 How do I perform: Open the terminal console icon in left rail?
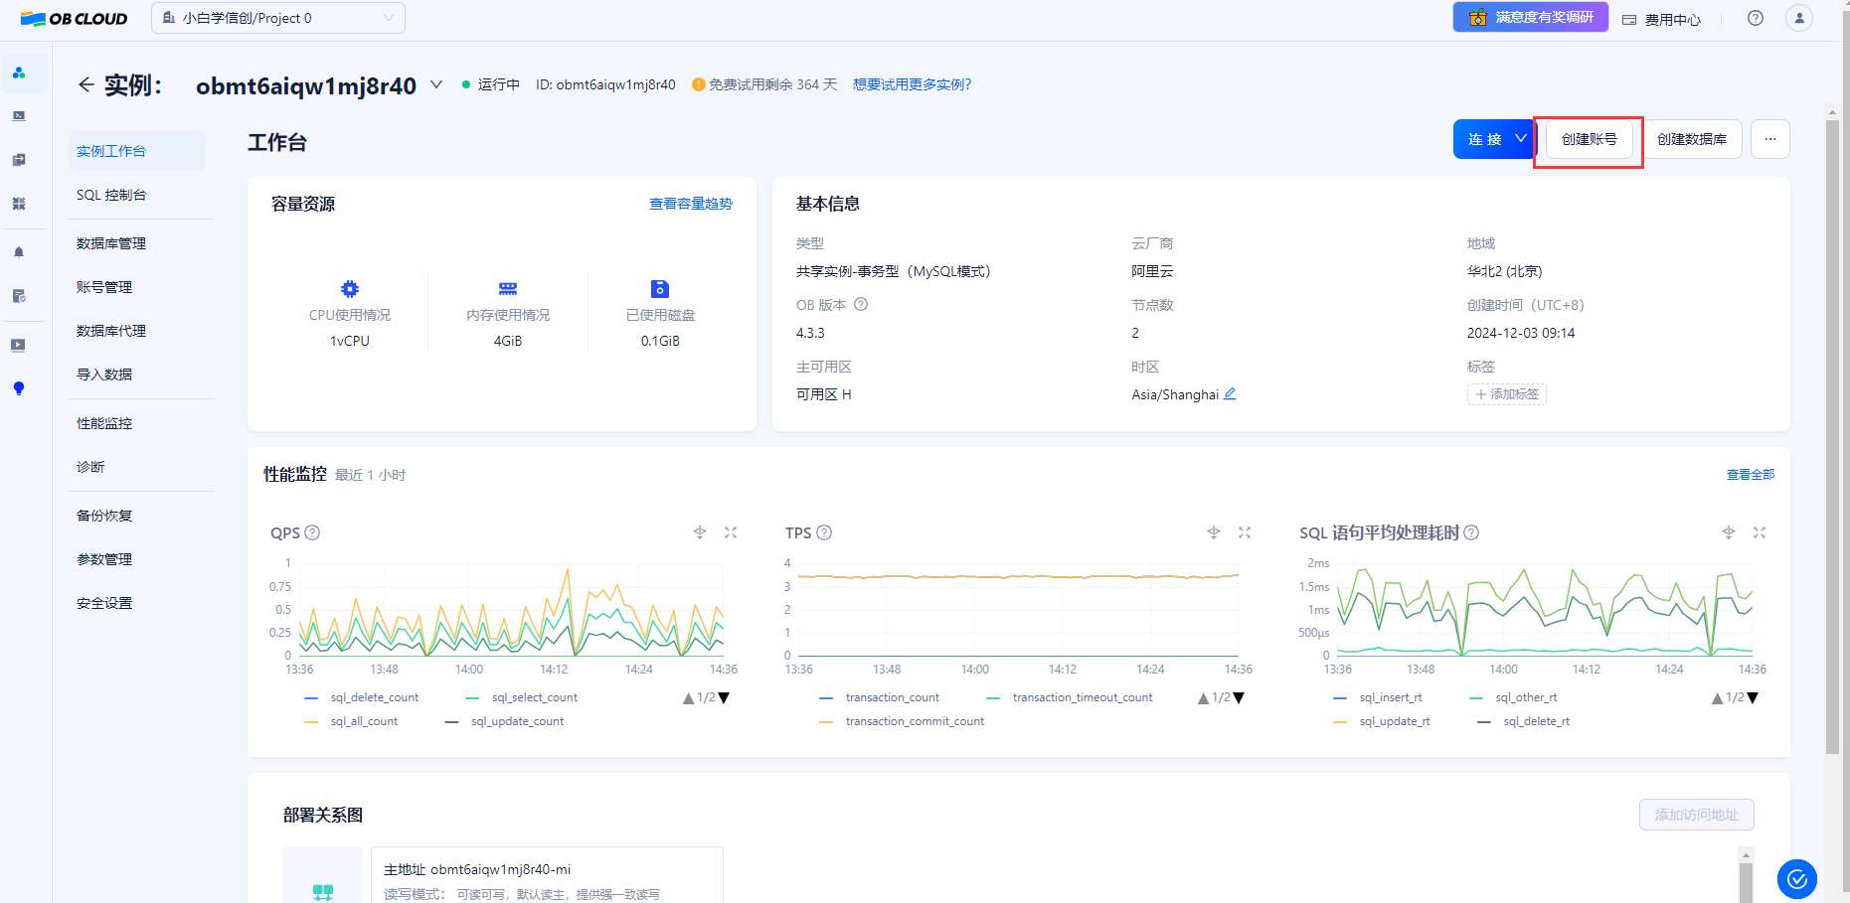[x=19, y=116]
